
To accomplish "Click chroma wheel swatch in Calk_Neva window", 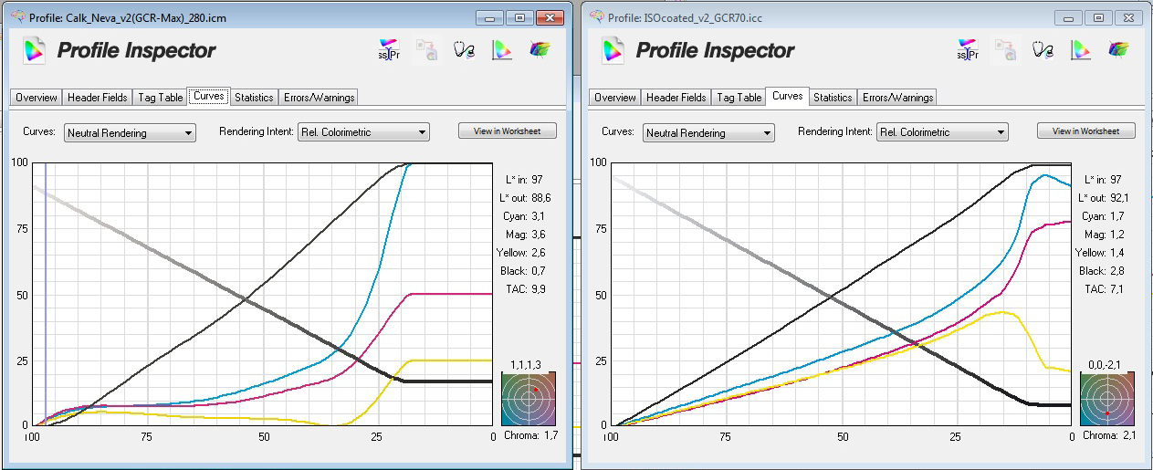I will coord(528,399).
